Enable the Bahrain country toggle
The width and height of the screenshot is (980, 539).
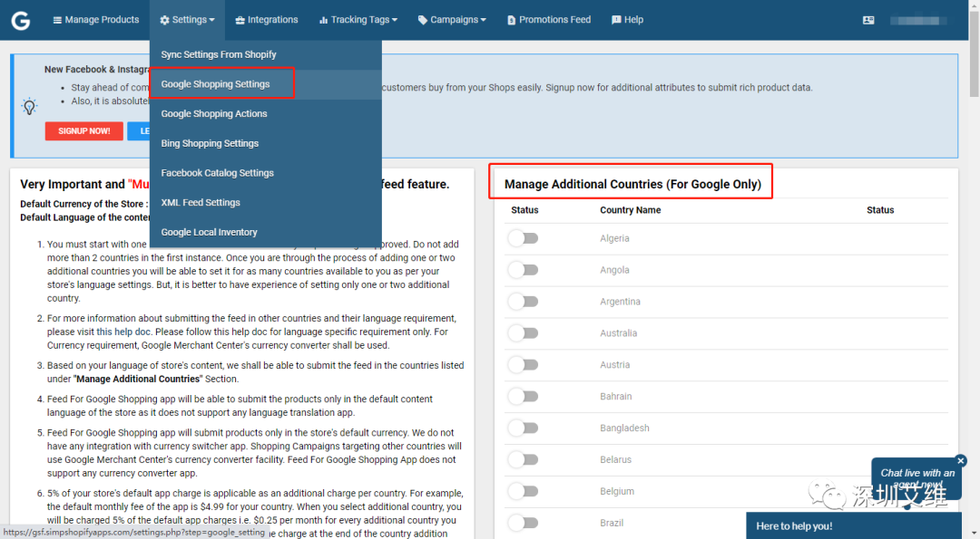pos(524,396)
